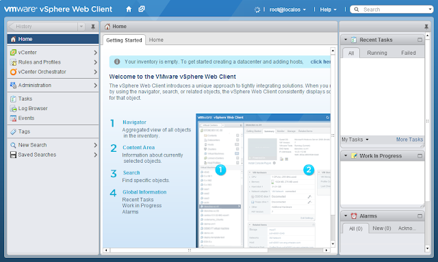Click the horizontal scrollbar in content area
Viewport: 438px width, 262px height.
[x=189, y=250]
